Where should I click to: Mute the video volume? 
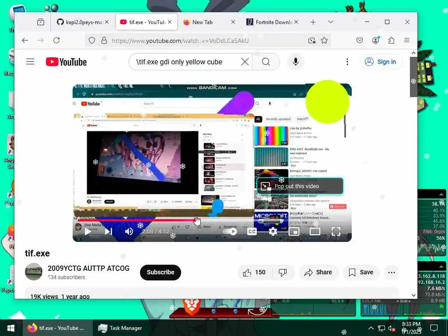[x=129, y=231]
